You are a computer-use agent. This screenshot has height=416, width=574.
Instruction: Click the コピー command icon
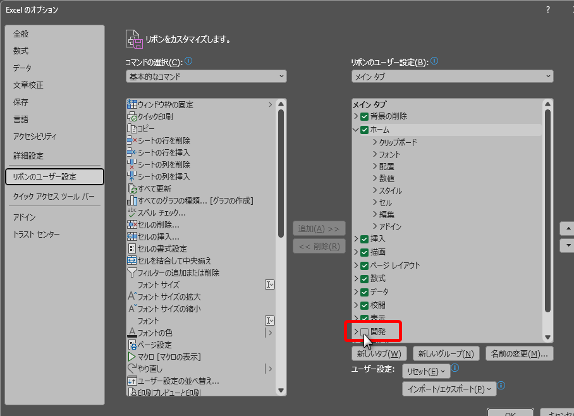(x=132, y=129)
